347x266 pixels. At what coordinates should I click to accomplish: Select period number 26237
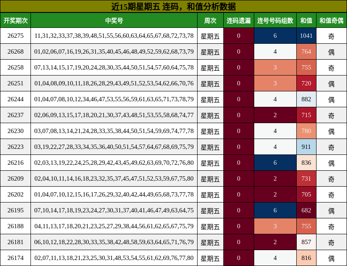pos(15,115)
